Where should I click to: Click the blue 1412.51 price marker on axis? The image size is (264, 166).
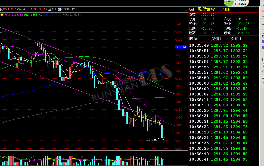click(x=181, y=47)
